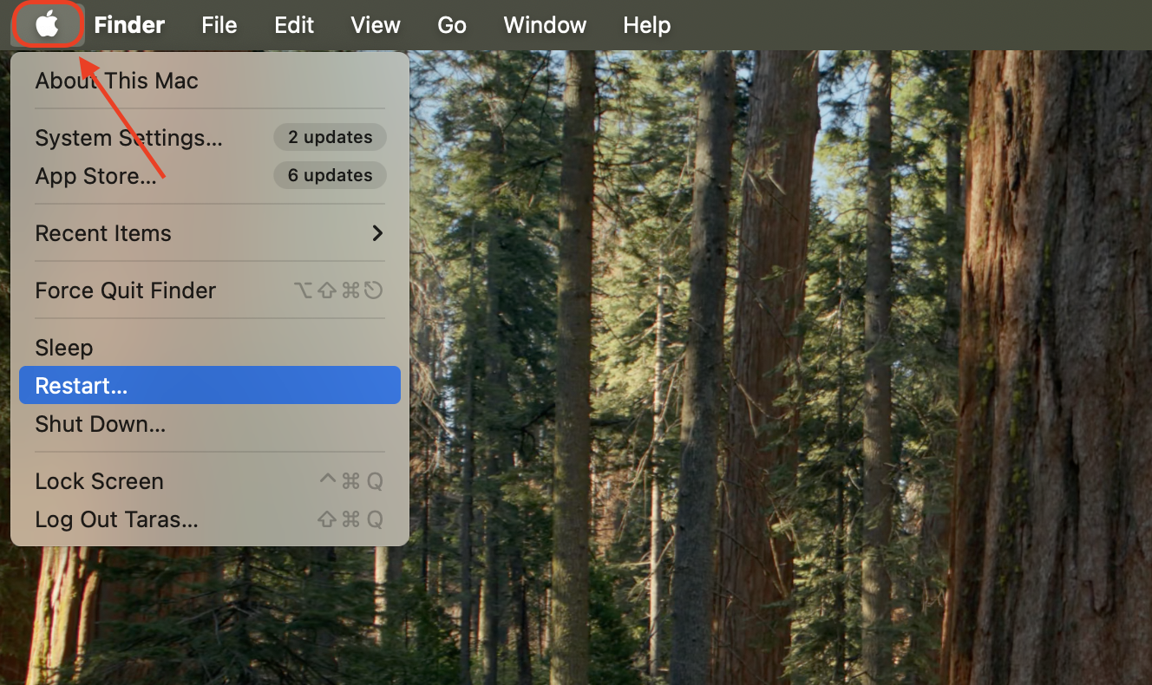Open the View menu
This screenshot has height=685, width=1152.
(x=375, y=24)
